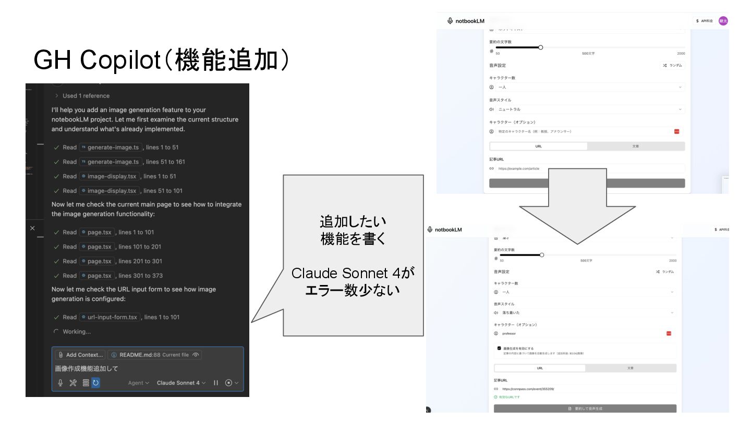Open page.tsx chip for lines 301 to 373
The width and height of the screenshot is (751, 422).
97,276
